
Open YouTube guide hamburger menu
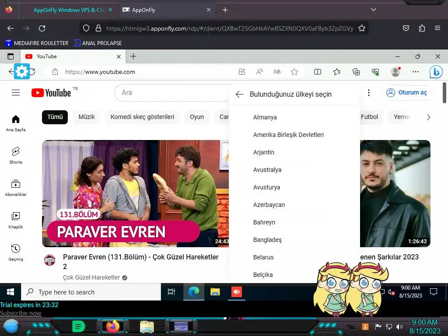point(16,93)
